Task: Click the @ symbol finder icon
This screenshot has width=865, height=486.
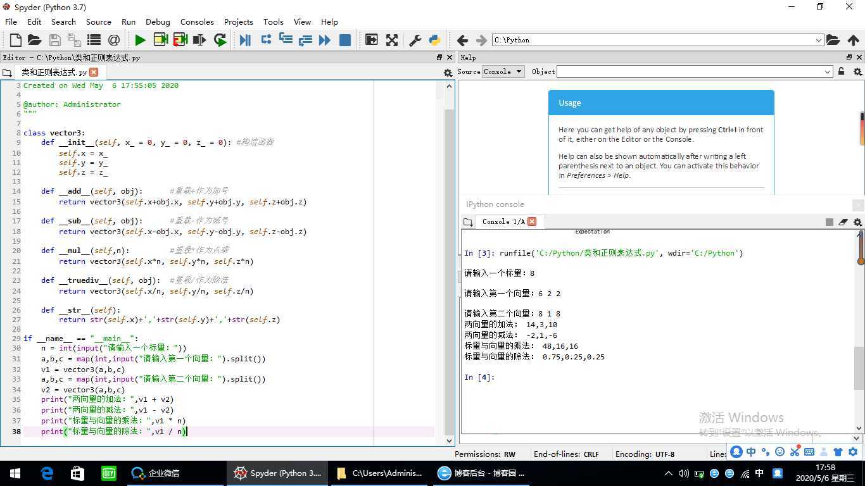Action: click(113, 40)
